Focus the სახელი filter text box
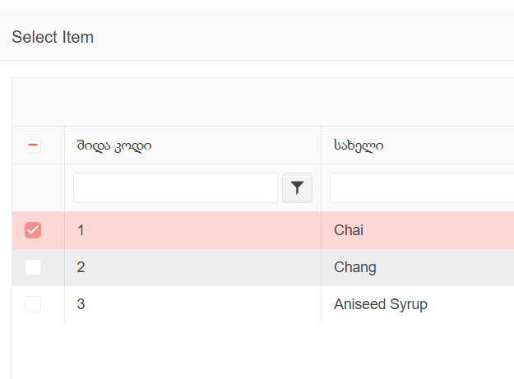 (x=421, y=188)
